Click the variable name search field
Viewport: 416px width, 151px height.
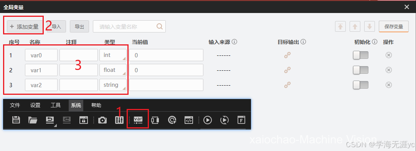coord(129,26)
